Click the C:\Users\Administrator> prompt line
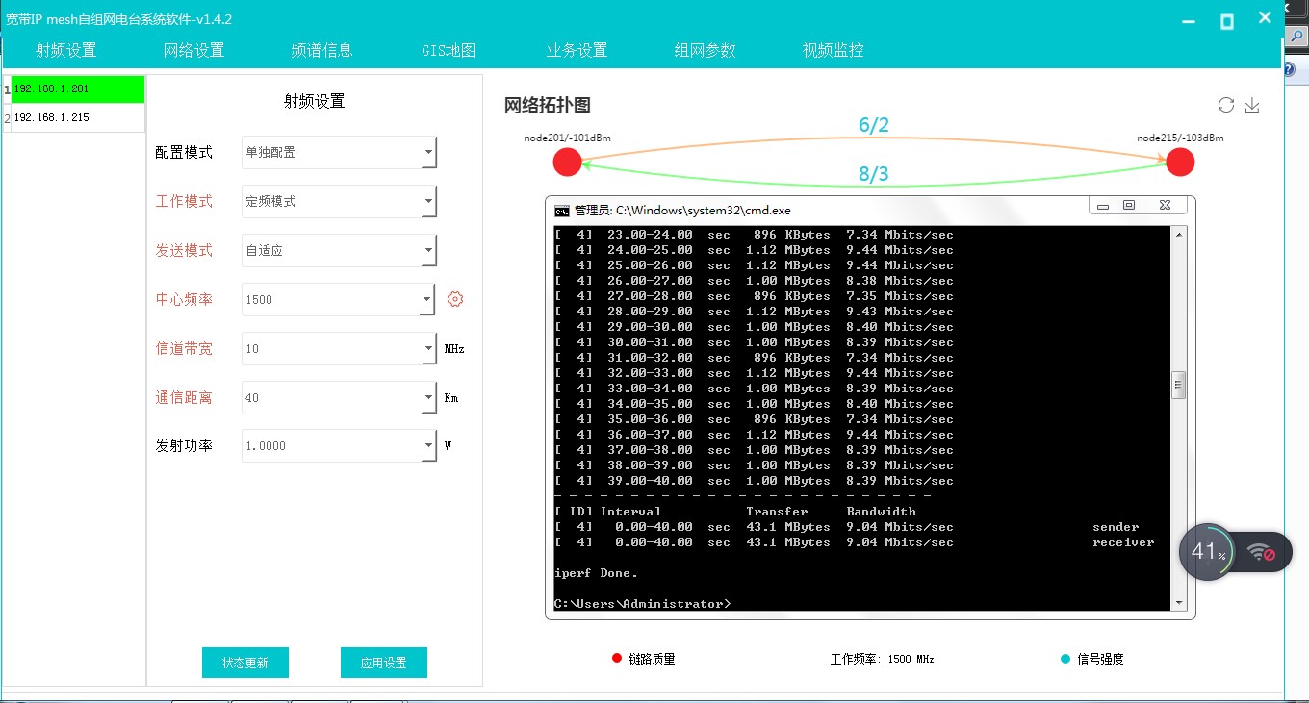 tap(642, 604)
